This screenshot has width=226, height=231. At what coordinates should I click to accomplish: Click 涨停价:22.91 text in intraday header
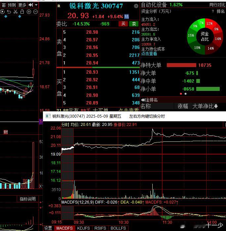click(125, 125)
